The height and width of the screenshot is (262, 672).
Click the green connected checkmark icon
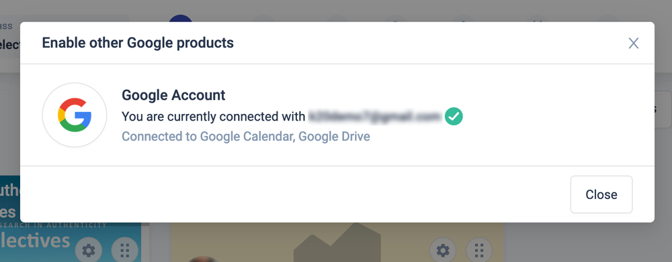tap(454, 116)
